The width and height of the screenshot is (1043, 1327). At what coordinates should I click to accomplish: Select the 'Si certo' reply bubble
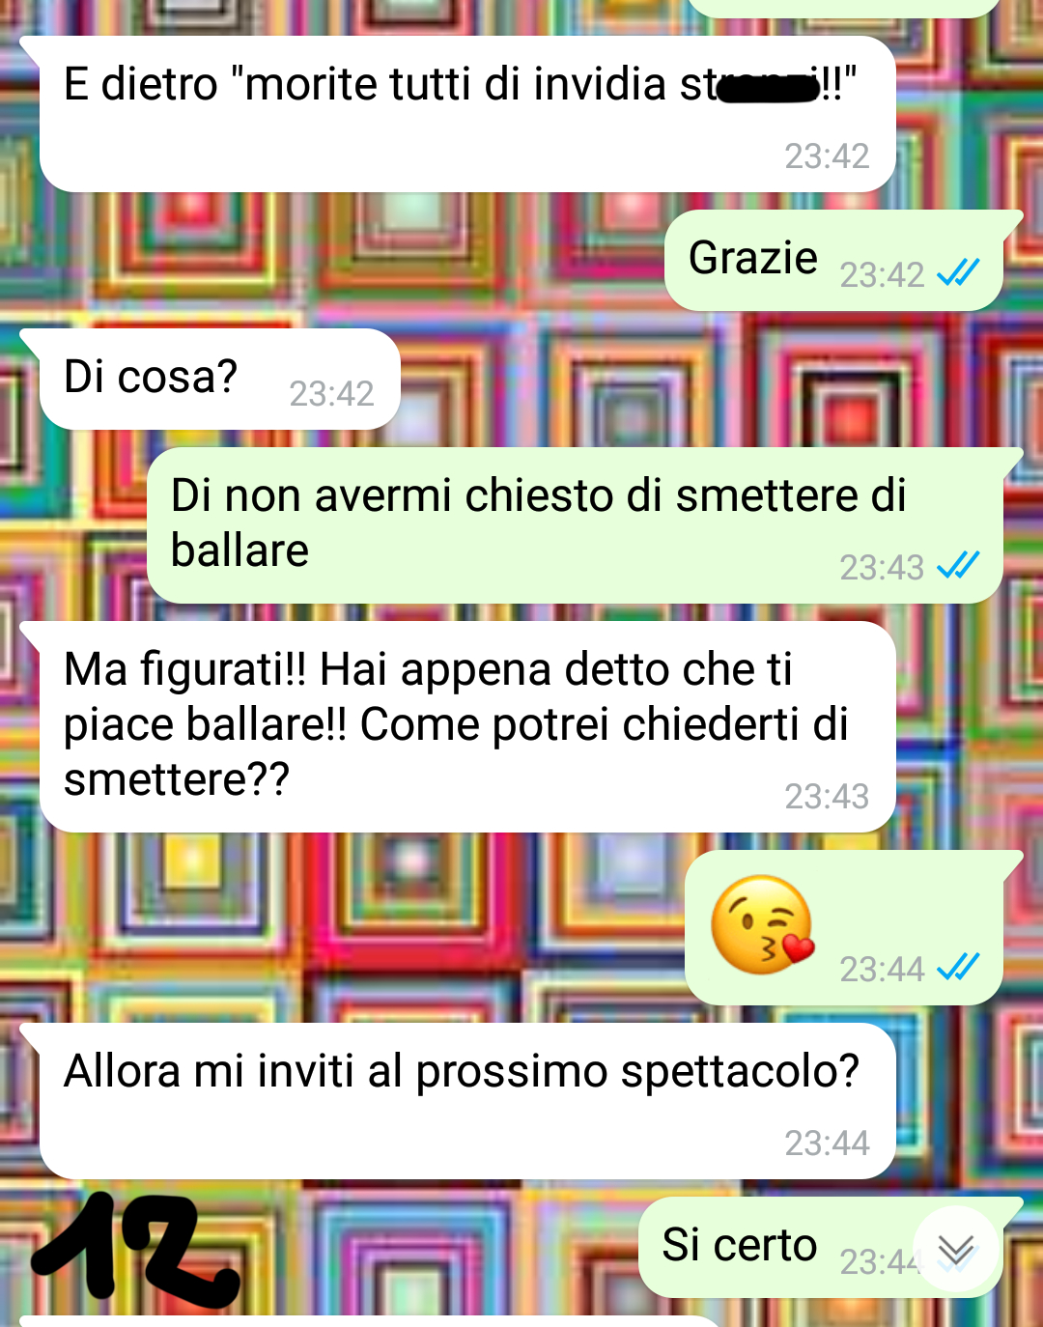click(x=829, y=1248)
